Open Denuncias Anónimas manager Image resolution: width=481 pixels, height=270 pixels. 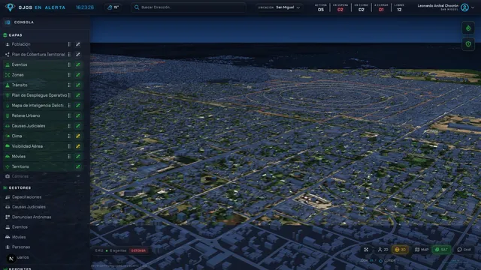[x=32, y=217]
